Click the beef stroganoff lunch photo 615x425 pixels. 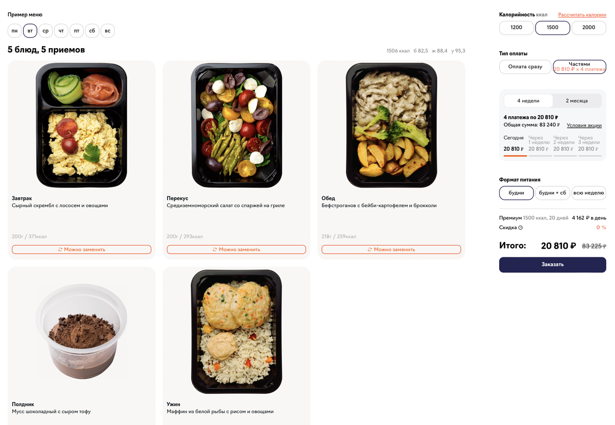[392, 126]
